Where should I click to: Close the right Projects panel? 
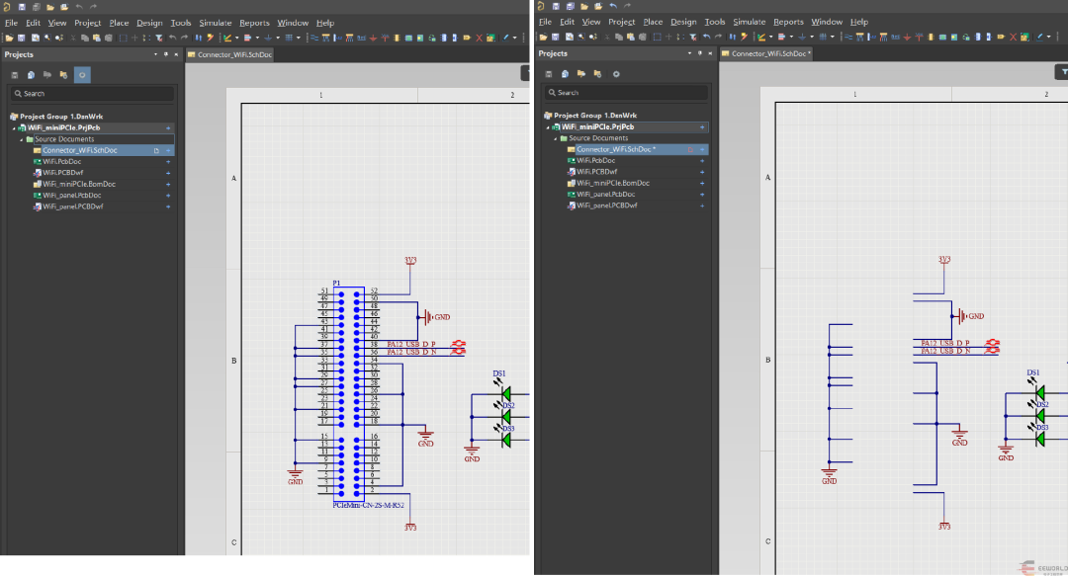pos(711,53)
